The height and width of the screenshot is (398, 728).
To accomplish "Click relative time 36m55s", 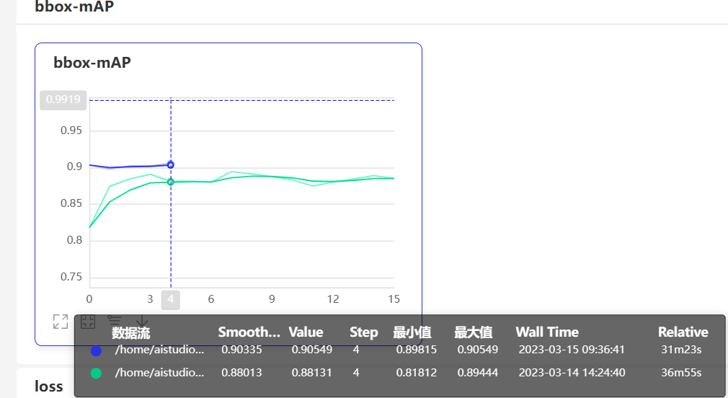I will pos(682,373).
